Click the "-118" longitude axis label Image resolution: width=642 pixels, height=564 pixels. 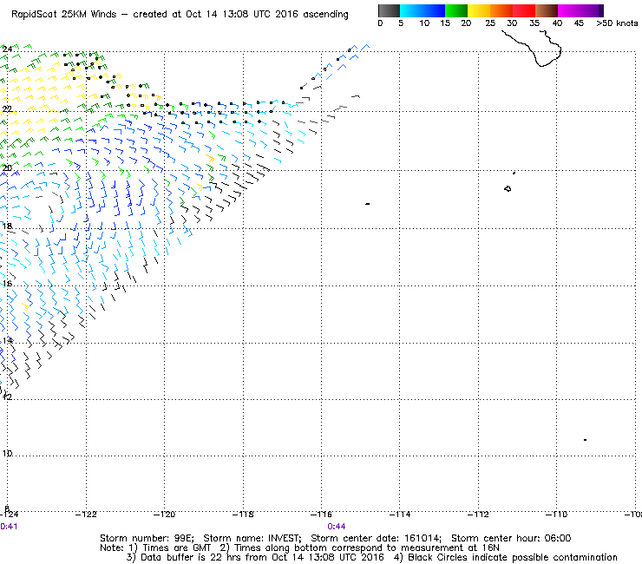point(243,515)
